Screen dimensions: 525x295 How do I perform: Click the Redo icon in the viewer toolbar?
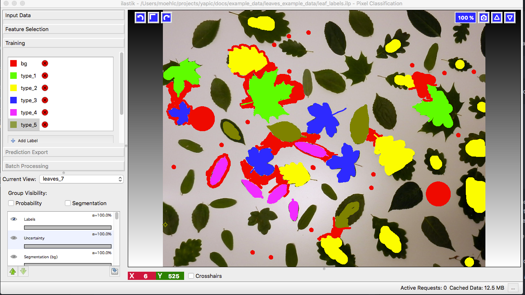(x=167, y=18)
